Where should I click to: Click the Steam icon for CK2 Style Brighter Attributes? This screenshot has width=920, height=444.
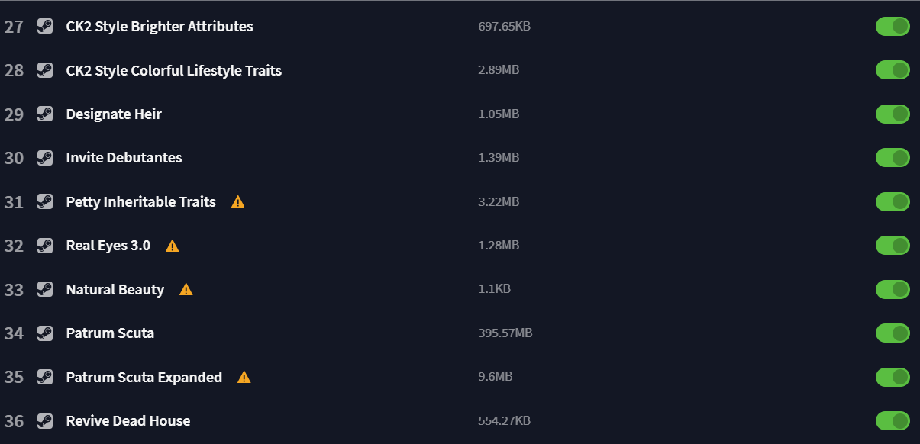45,26
